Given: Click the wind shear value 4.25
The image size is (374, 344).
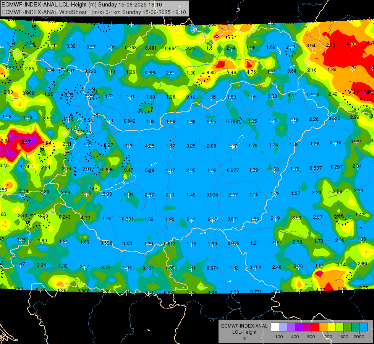Looking at the screenshot, I should click(x=149, y=146).
